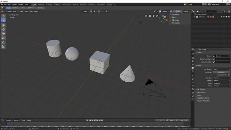
Task: Jump to the timeline start frame
Action: point(90,120)
